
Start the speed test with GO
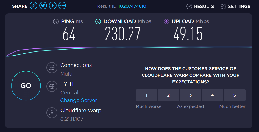click(26, 86)
